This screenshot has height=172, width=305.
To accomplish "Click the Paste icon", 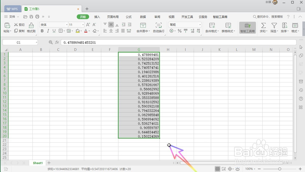I will click(x=7, y=25).
